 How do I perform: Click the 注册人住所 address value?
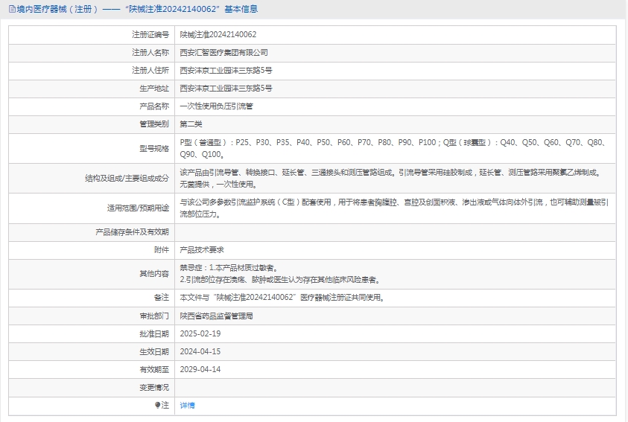coord(226,71)
